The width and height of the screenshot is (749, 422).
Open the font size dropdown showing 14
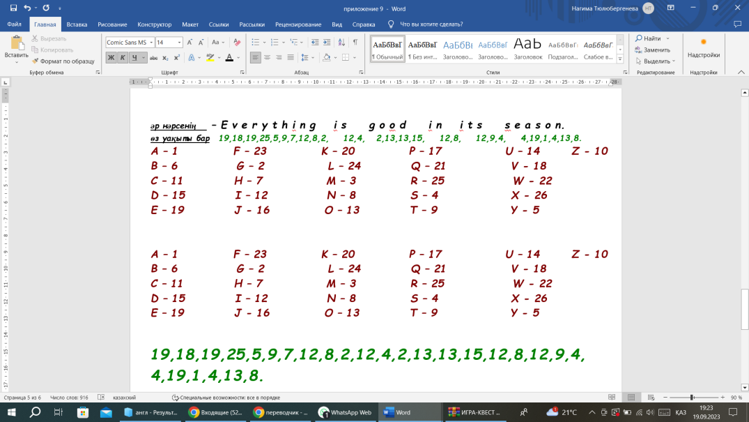179,43
